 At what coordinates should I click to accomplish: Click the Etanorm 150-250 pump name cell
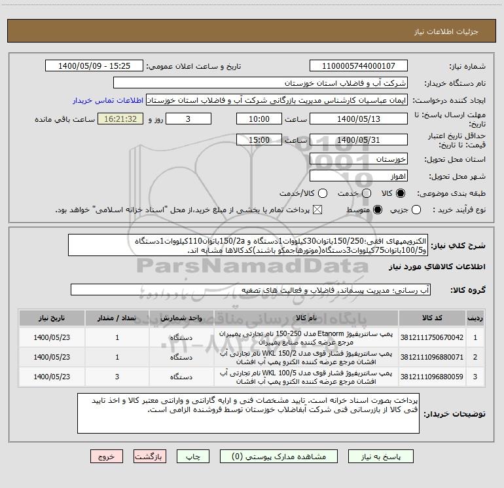[x=306, y=337]
